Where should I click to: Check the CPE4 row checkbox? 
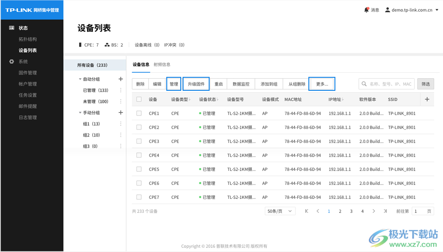[x=139, y=155]
